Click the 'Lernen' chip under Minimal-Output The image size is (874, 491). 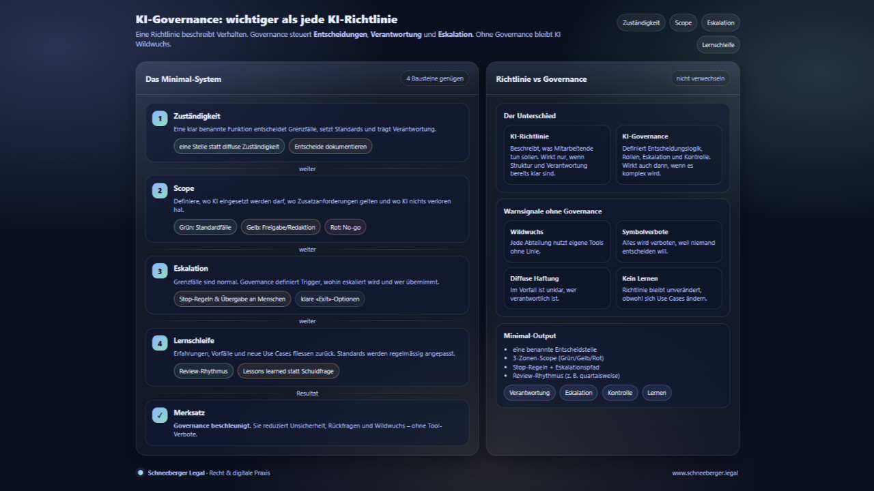click(657, 393)
